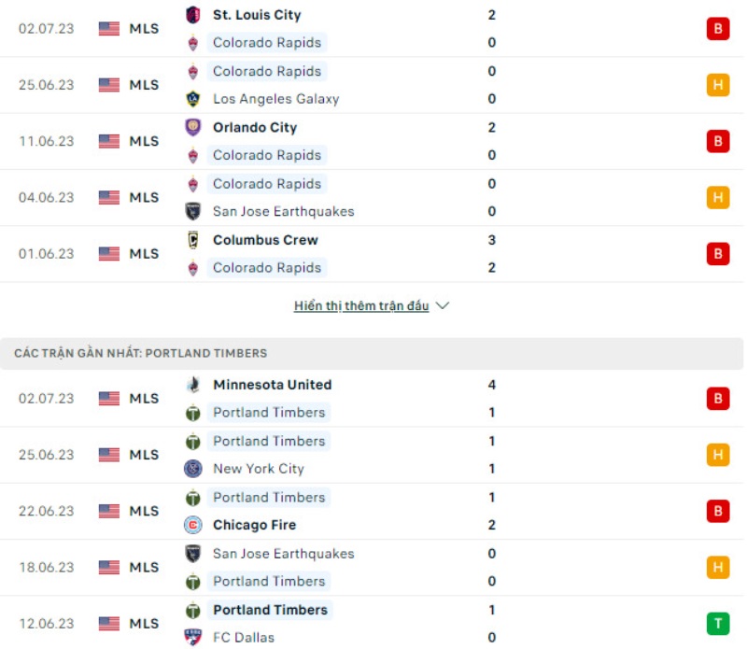Click the MLS label on 11.06.23 match
The height and width of the screenshot is (649, 747).
click(x=144, y=141)
